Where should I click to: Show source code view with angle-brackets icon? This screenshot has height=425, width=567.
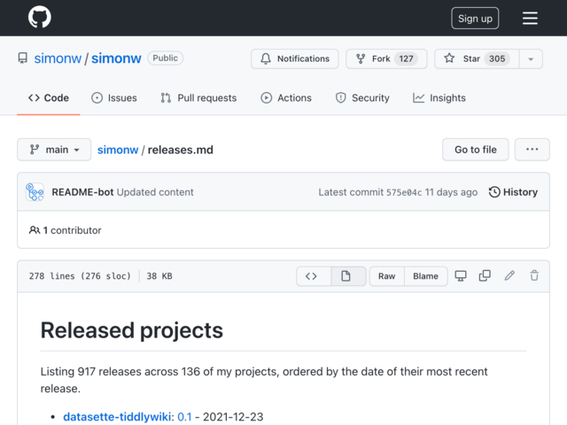point(313,276)
